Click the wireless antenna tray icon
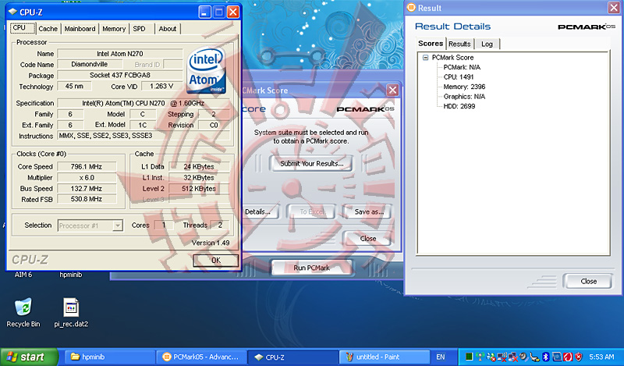This screenshot has height=366, width=624. click(x=480, y=357)
